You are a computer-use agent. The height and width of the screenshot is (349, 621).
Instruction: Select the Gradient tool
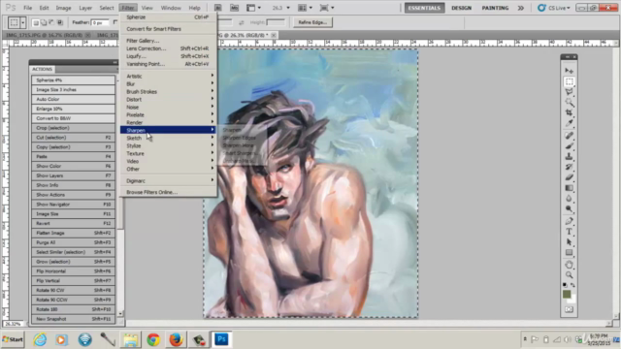point(570,187)
